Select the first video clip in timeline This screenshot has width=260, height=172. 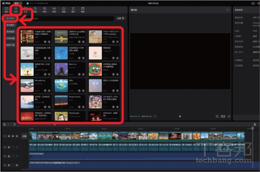[x=33, y=137]
